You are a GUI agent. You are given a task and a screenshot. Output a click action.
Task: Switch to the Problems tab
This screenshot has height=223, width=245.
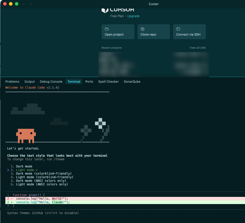(12, 82)
